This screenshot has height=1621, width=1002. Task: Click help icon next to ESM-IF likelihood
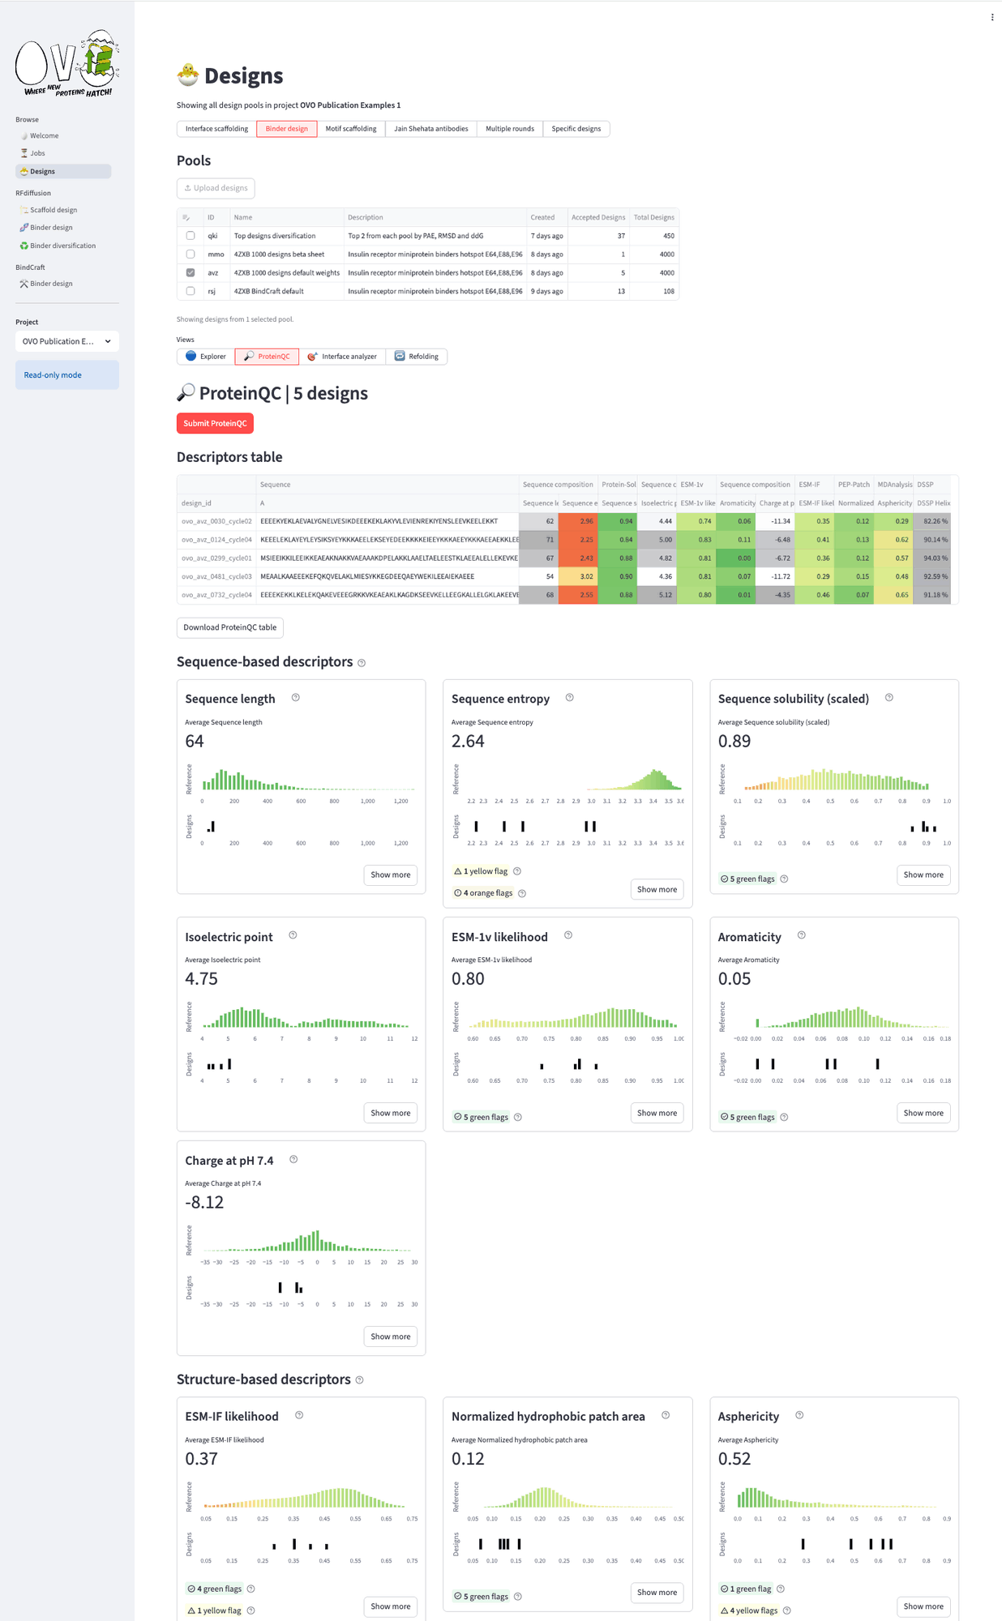pyautogui.click(x=299, y=1415)
